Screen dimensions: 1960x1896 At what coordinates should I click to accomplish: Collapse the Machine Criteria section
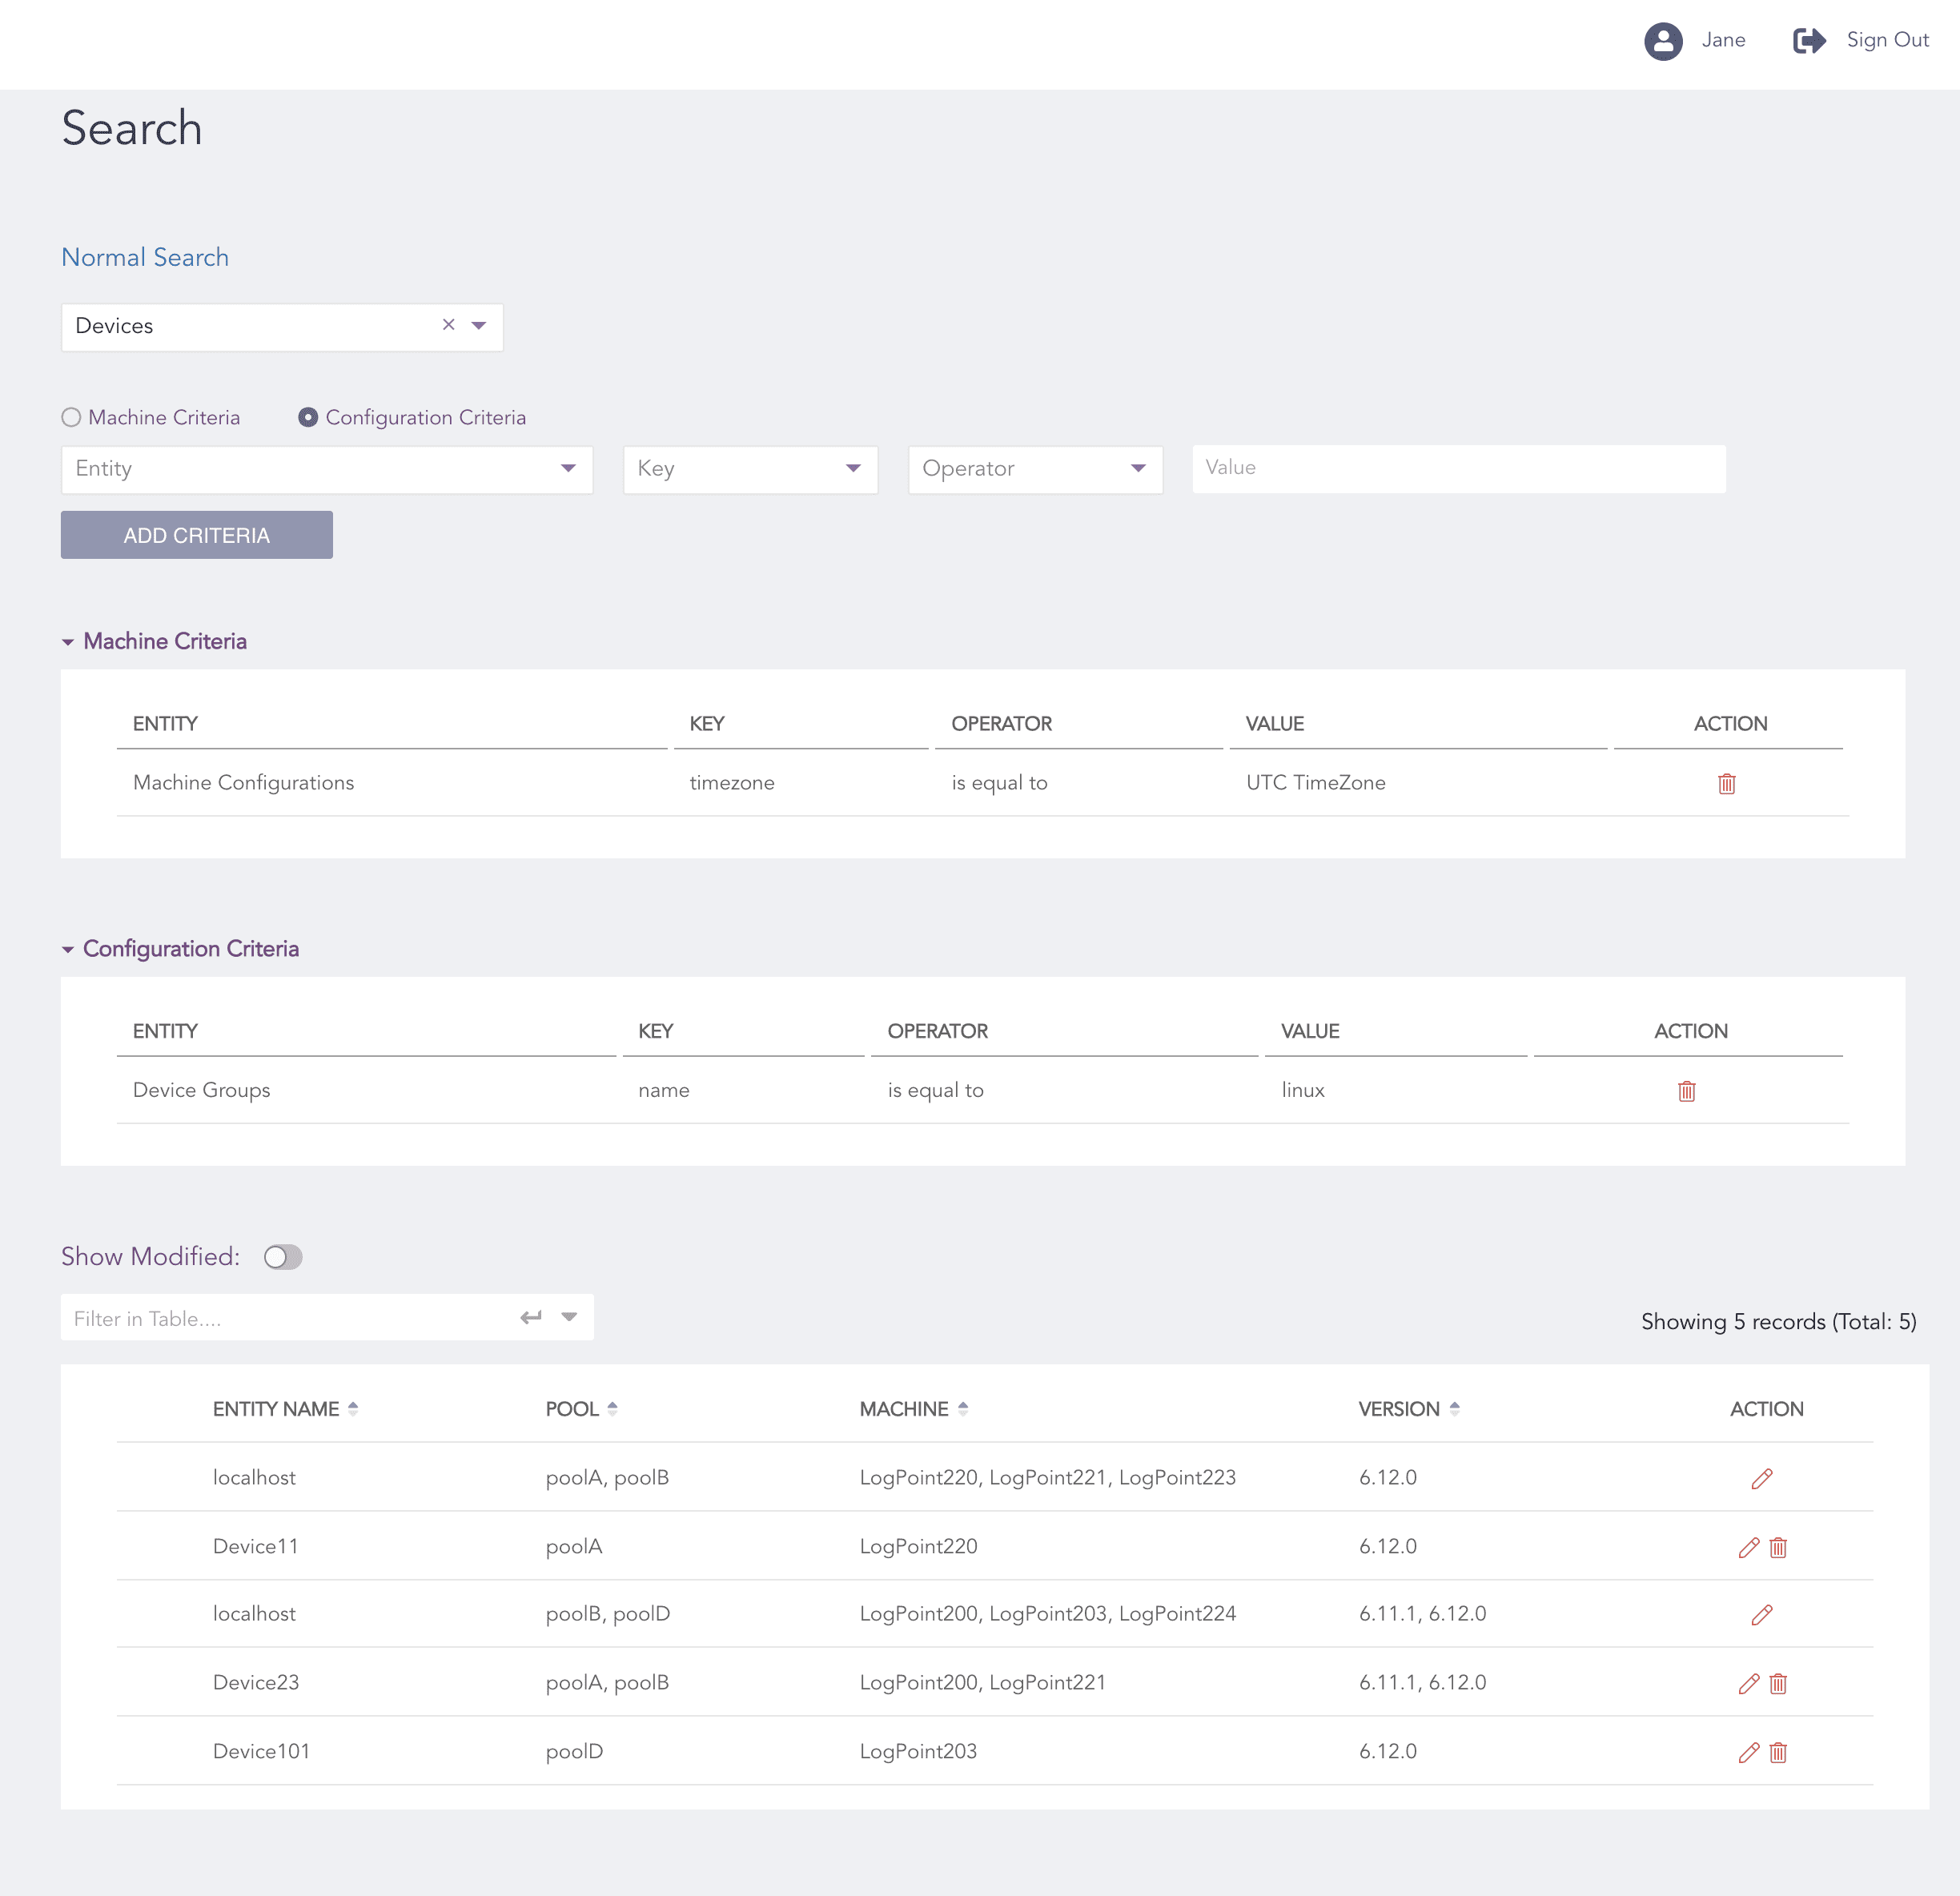click(68, 641)
